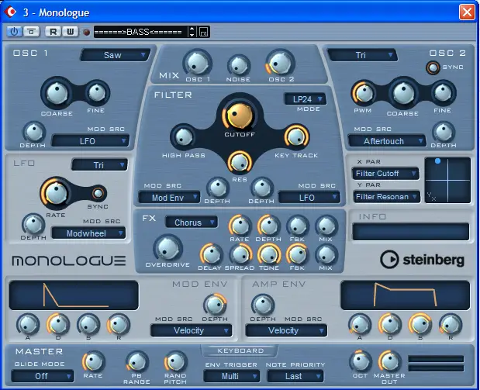
Task: Click the preset name BASS field
Action: click(140, 32)
